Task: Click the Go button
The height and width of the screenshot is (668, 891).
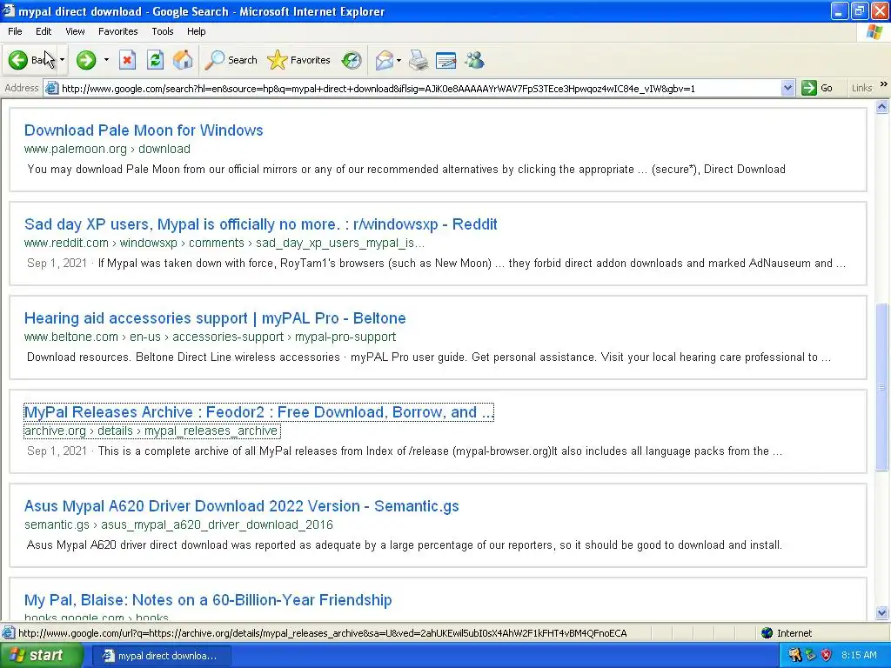Action: [x=817, y=88]
